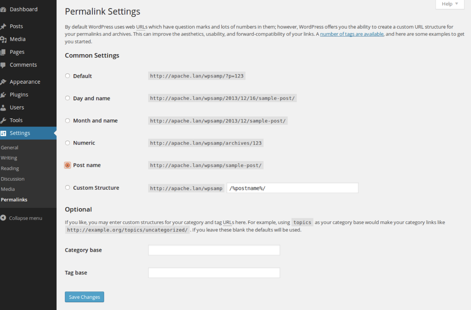Screen dimensions: 471x310
Task: Select the Default permalink radio button
Action: 68,76
